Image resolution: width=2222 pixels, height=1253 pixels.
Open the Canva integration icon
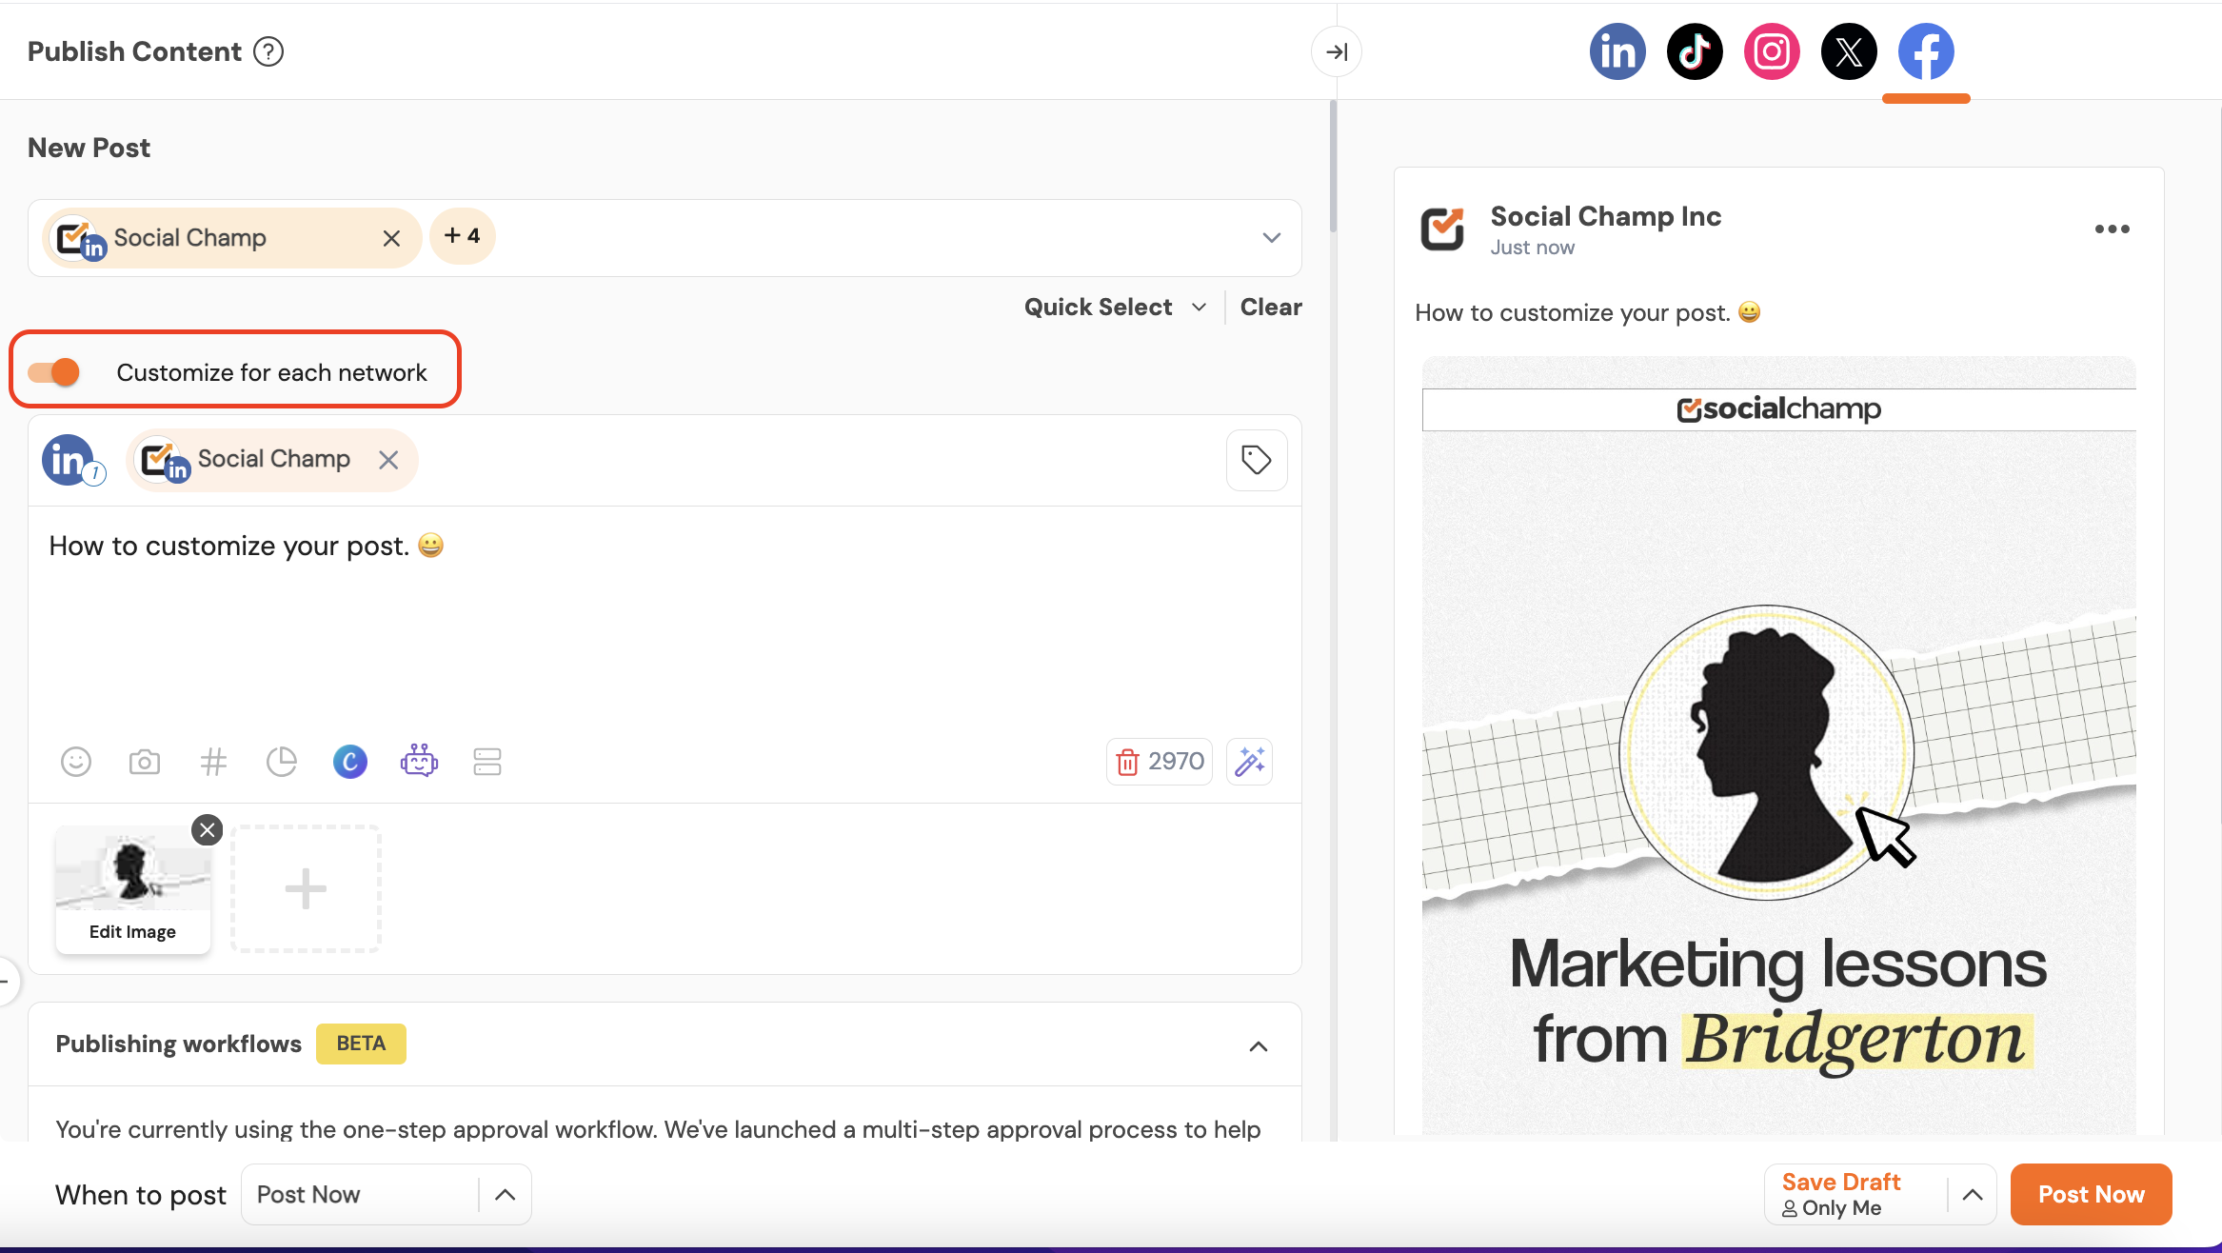coord(350,762)
